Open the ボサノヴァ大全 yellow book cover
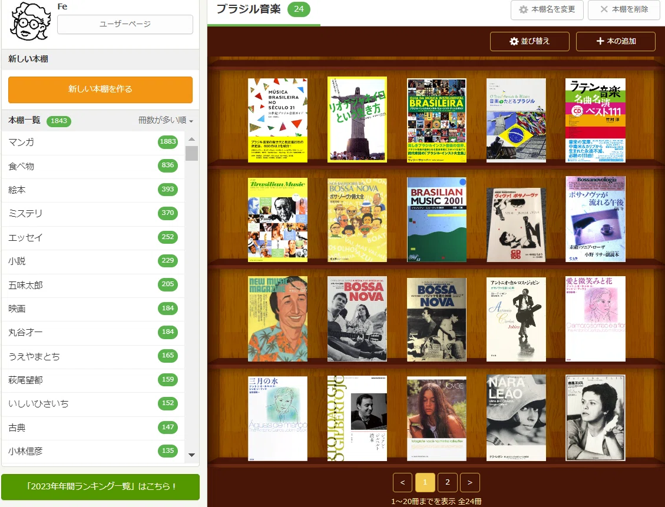This screenshot has height=507, width=665. click(x=357, y=220)
